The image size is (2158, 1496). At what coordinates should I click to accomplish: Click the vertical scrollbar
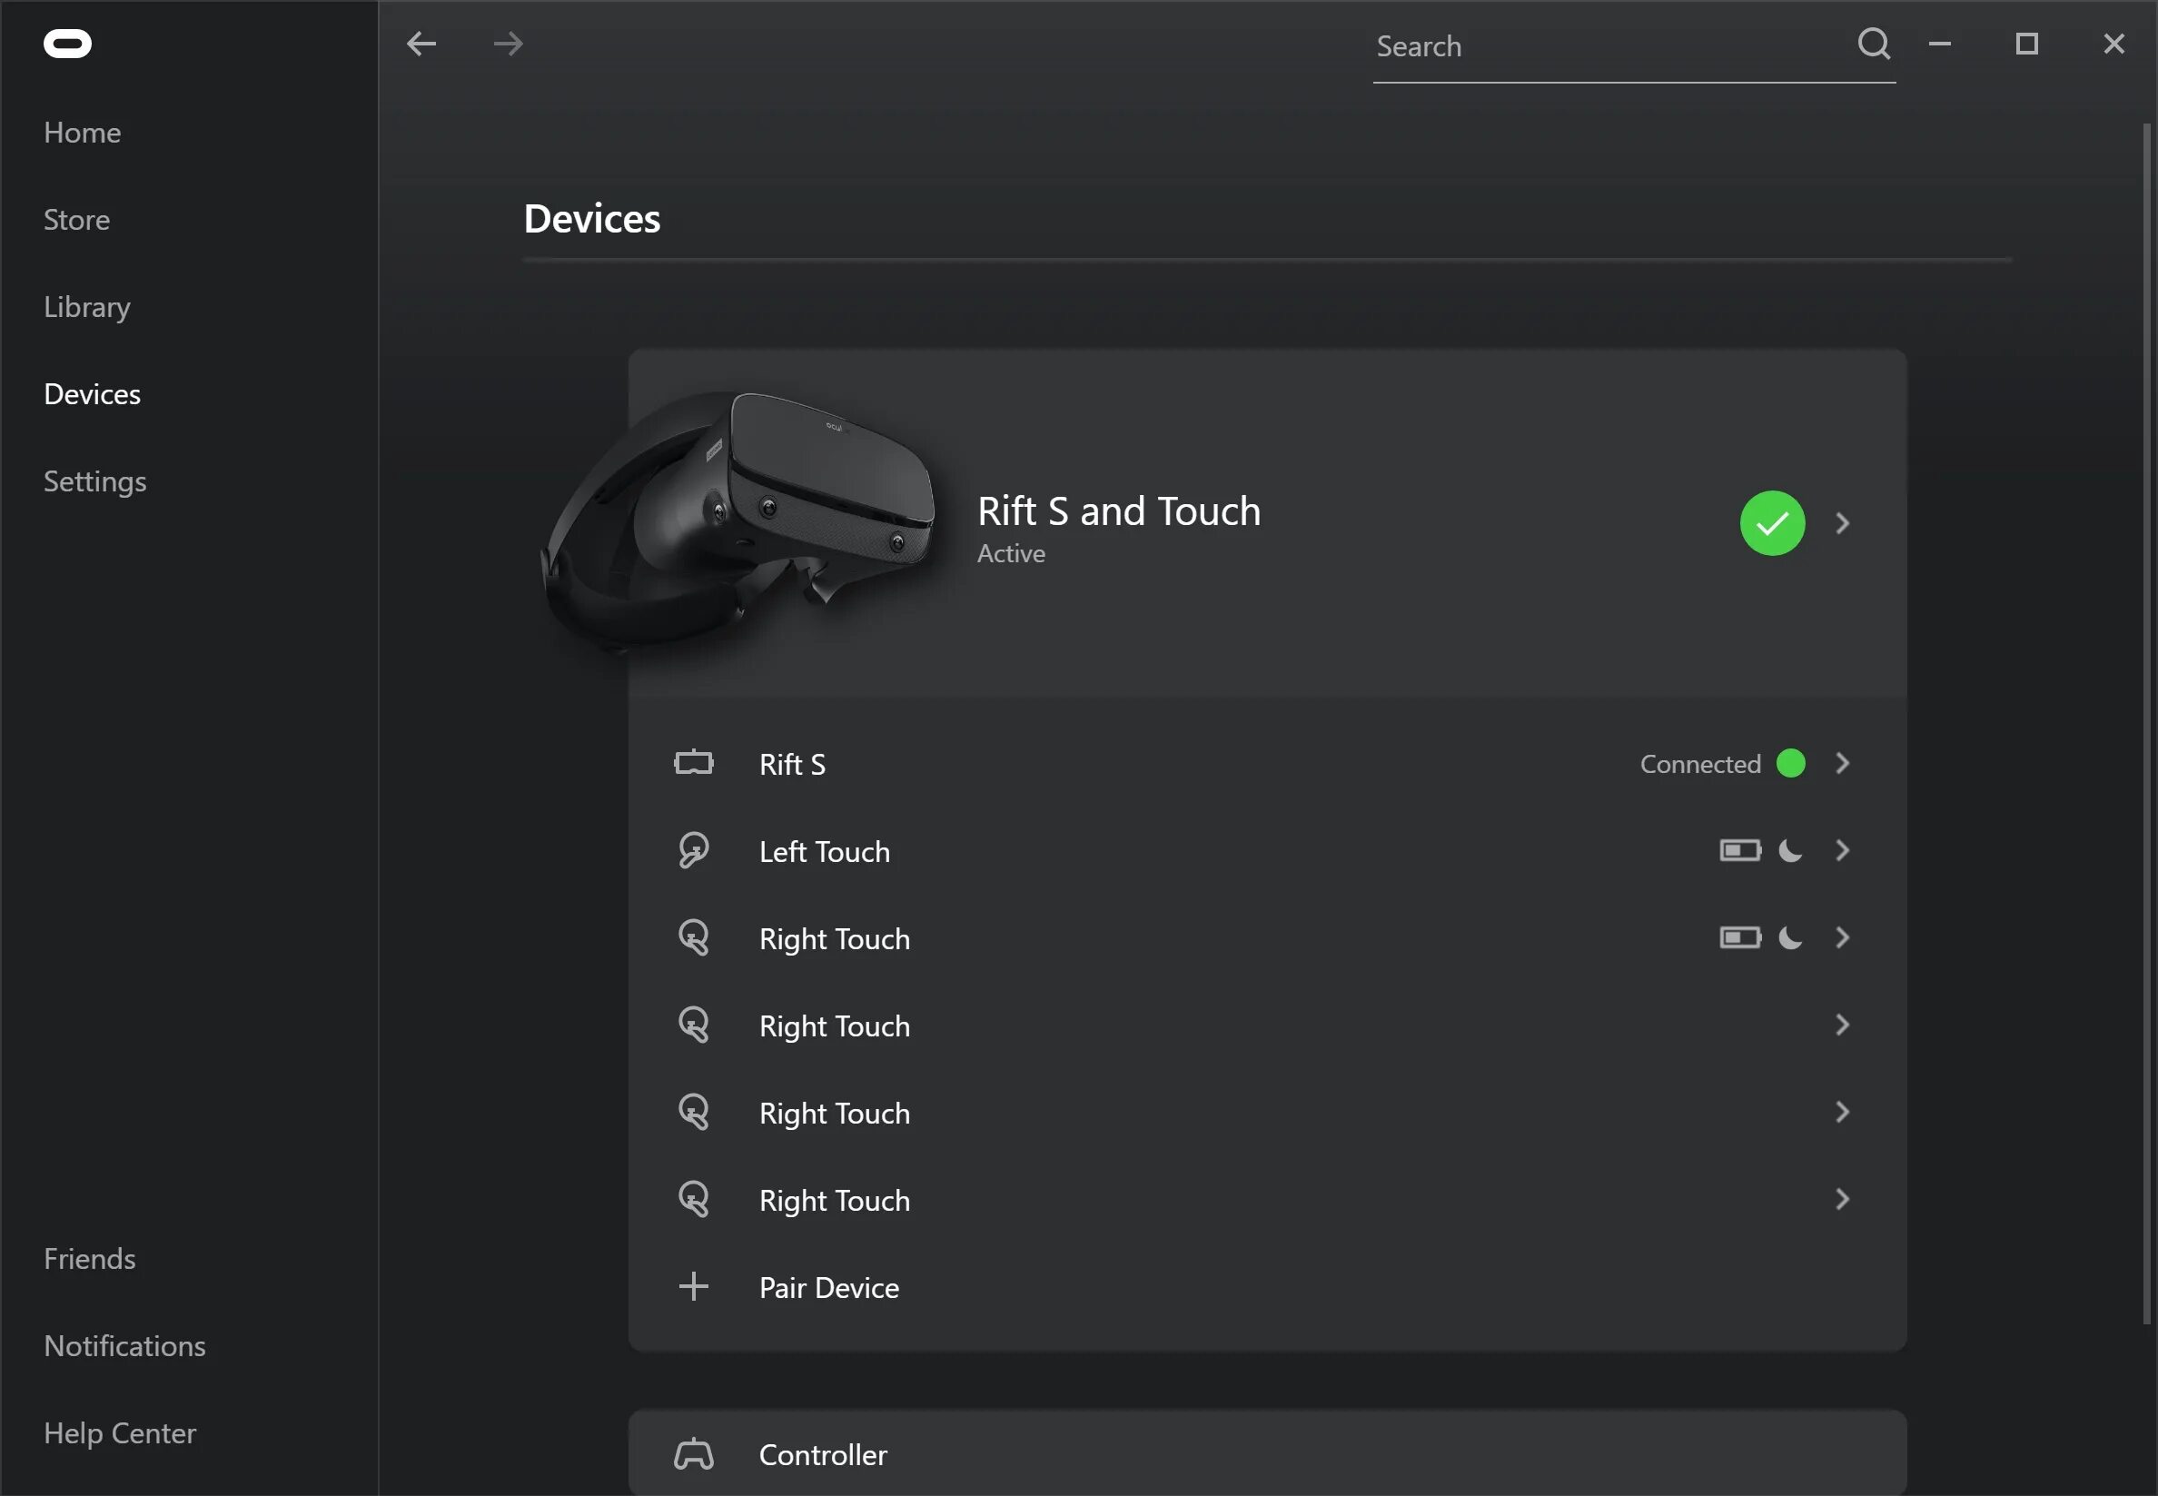2146,722
